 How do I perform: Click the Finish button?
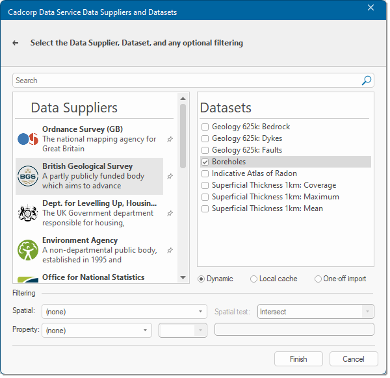(x=298, y=359)
